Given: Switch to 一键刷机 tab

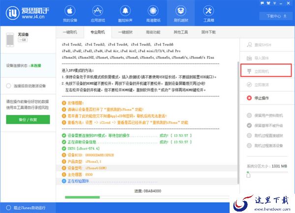Looking at the screenshot, I should [70, 32].
